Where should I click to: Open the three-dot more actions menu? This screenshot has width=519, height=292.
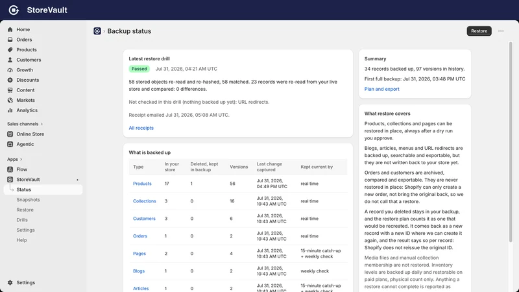501,30
